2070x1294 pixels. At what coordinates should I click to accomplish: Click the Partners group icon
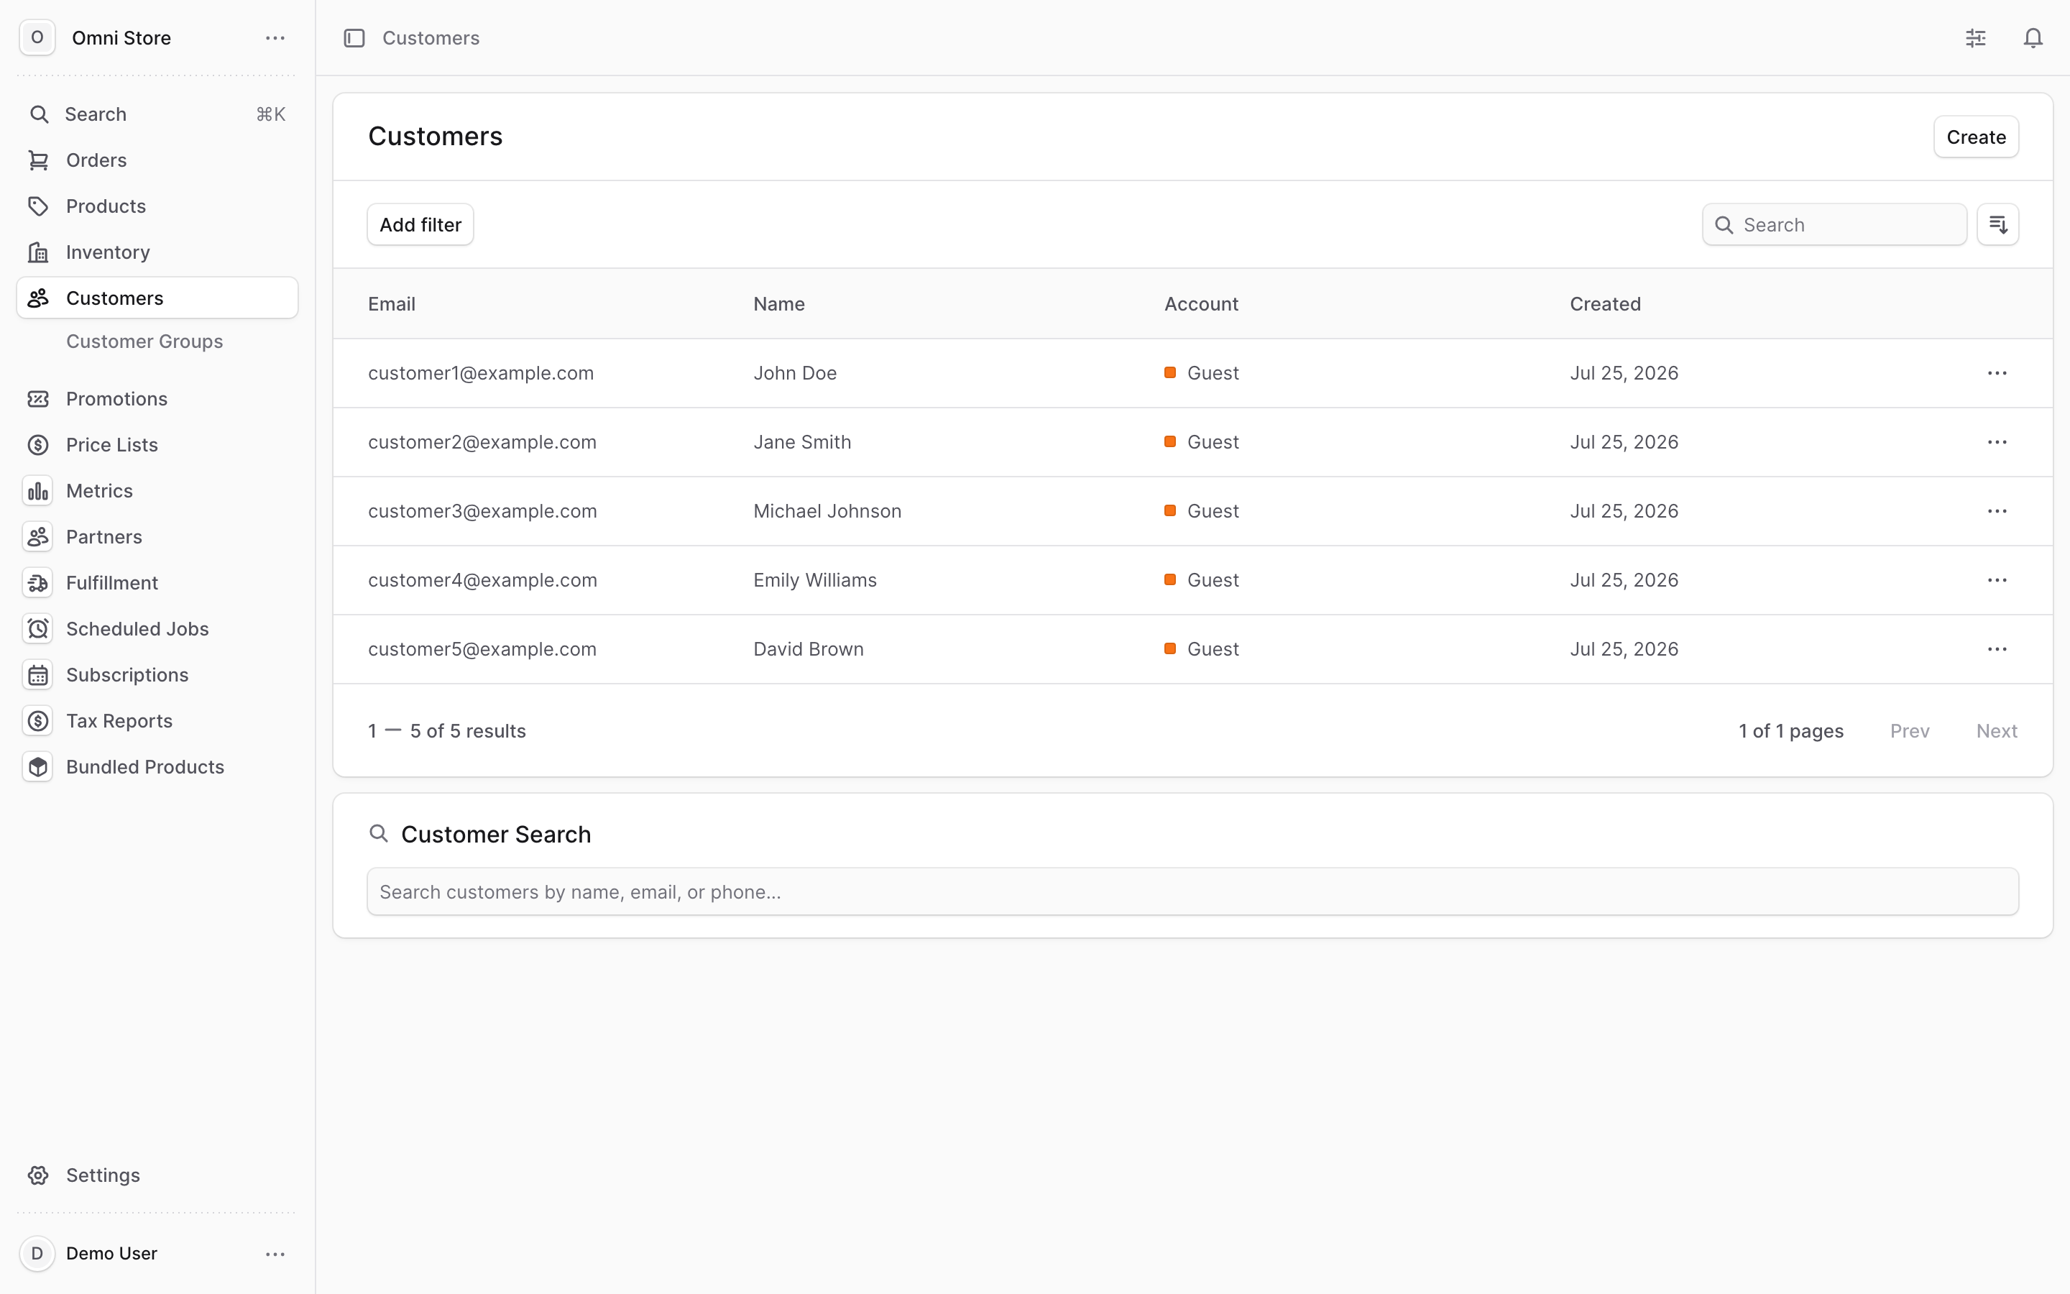pyautogui.click(x=39, y=536)
